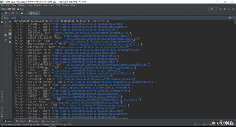Open the View menu
The width and height of the screenshot is (236, 127).
pos(14,5)
